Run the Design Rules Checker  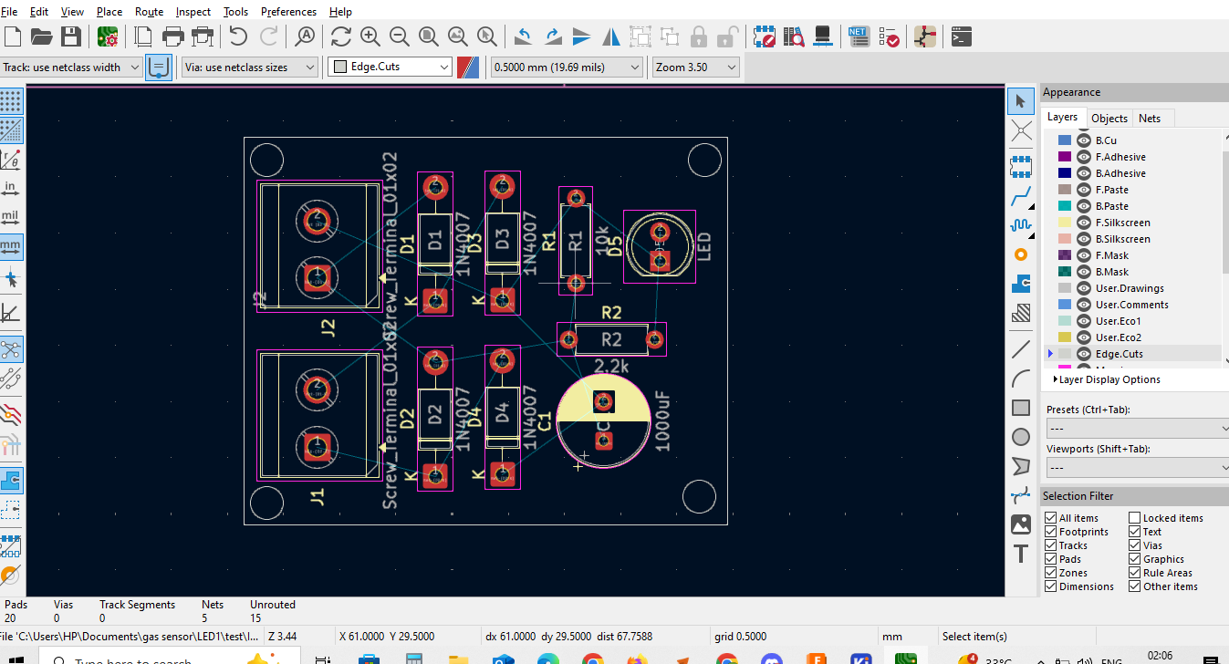click(889, 36)
